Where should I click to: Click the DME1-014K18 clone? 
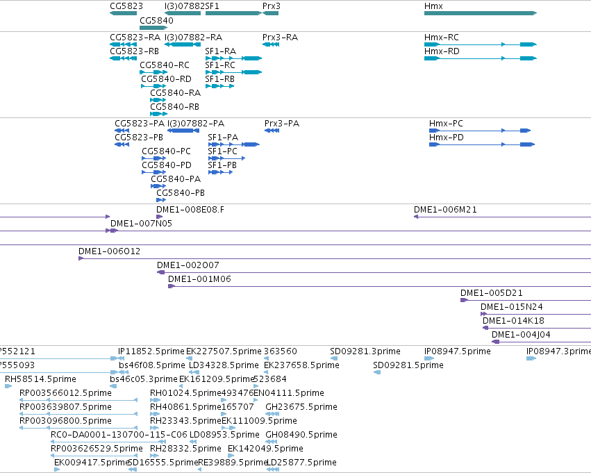[x=537, y=328]
